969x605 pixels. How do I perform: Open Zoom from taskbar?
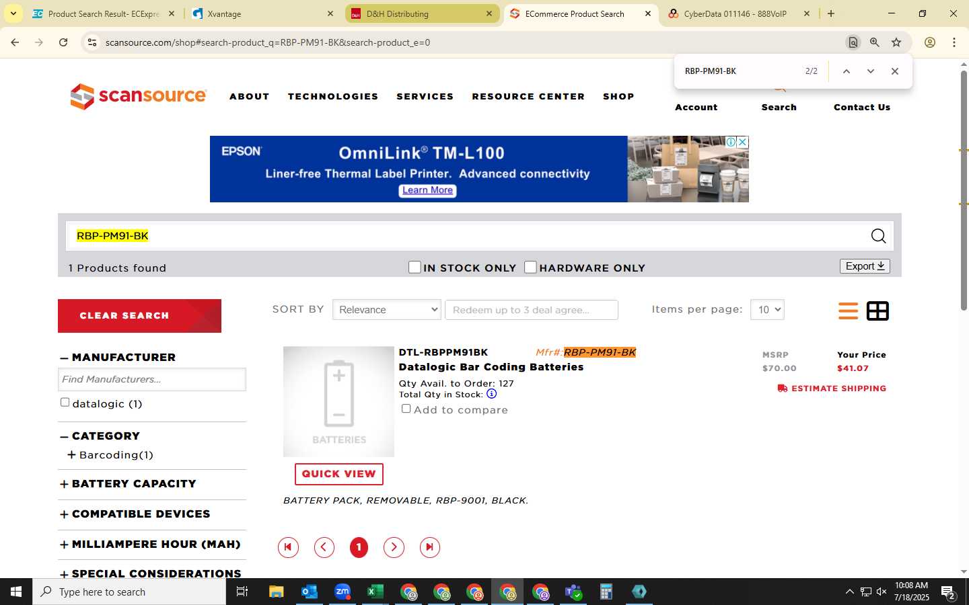pyautogui.click(x=342, y=592)
